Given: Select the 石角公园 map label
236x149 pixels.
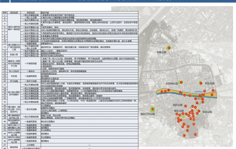Looking at the screenshot, I should click(161, 52).
